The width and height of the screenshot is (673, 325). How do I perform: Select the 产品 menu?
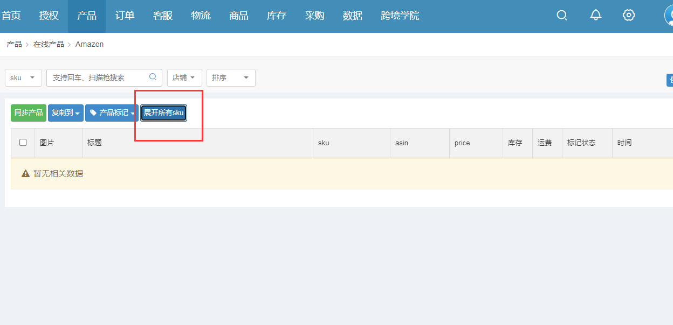pos(87,16)
